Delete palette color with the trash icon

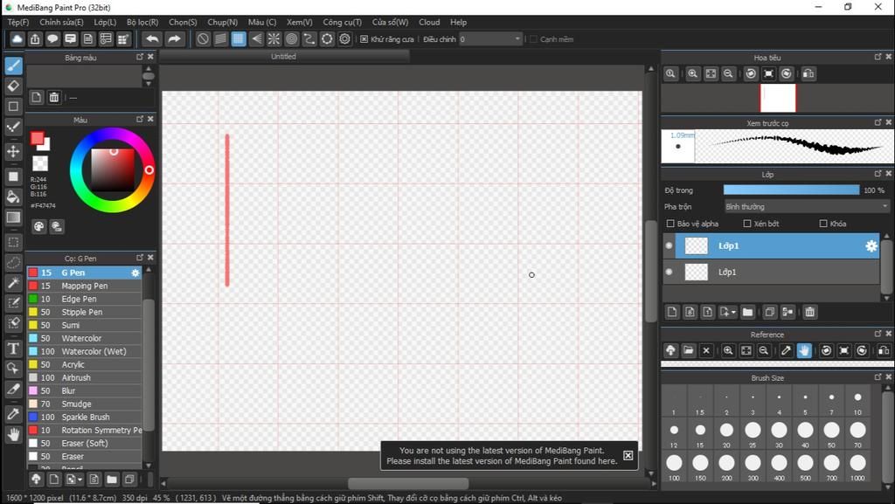(53, 98)
